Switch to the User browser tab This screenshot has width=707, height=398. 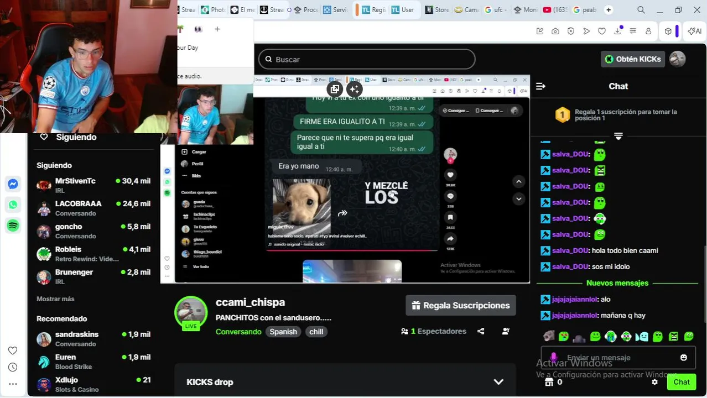pos(403,10)
